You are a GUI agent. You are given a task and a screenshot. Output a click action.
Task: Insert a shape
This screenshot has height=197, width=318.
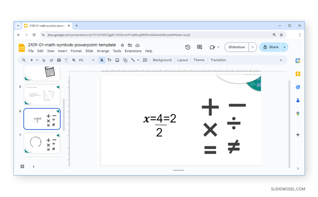coord(125,60)
